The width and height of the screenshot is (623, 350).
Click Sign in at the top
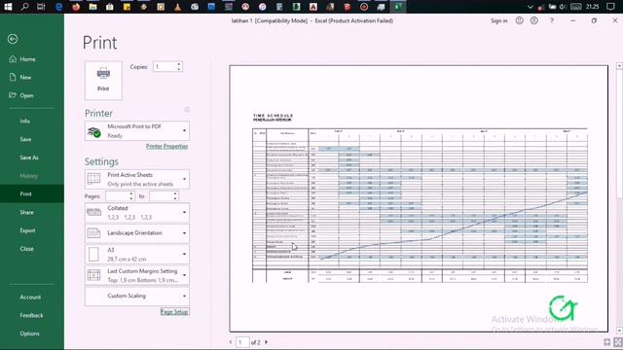499,21
